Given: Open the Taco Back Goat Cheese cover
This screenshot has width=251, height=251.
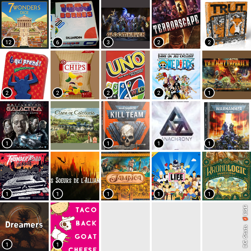Looking at the screenshot, I should click(75, 227).
